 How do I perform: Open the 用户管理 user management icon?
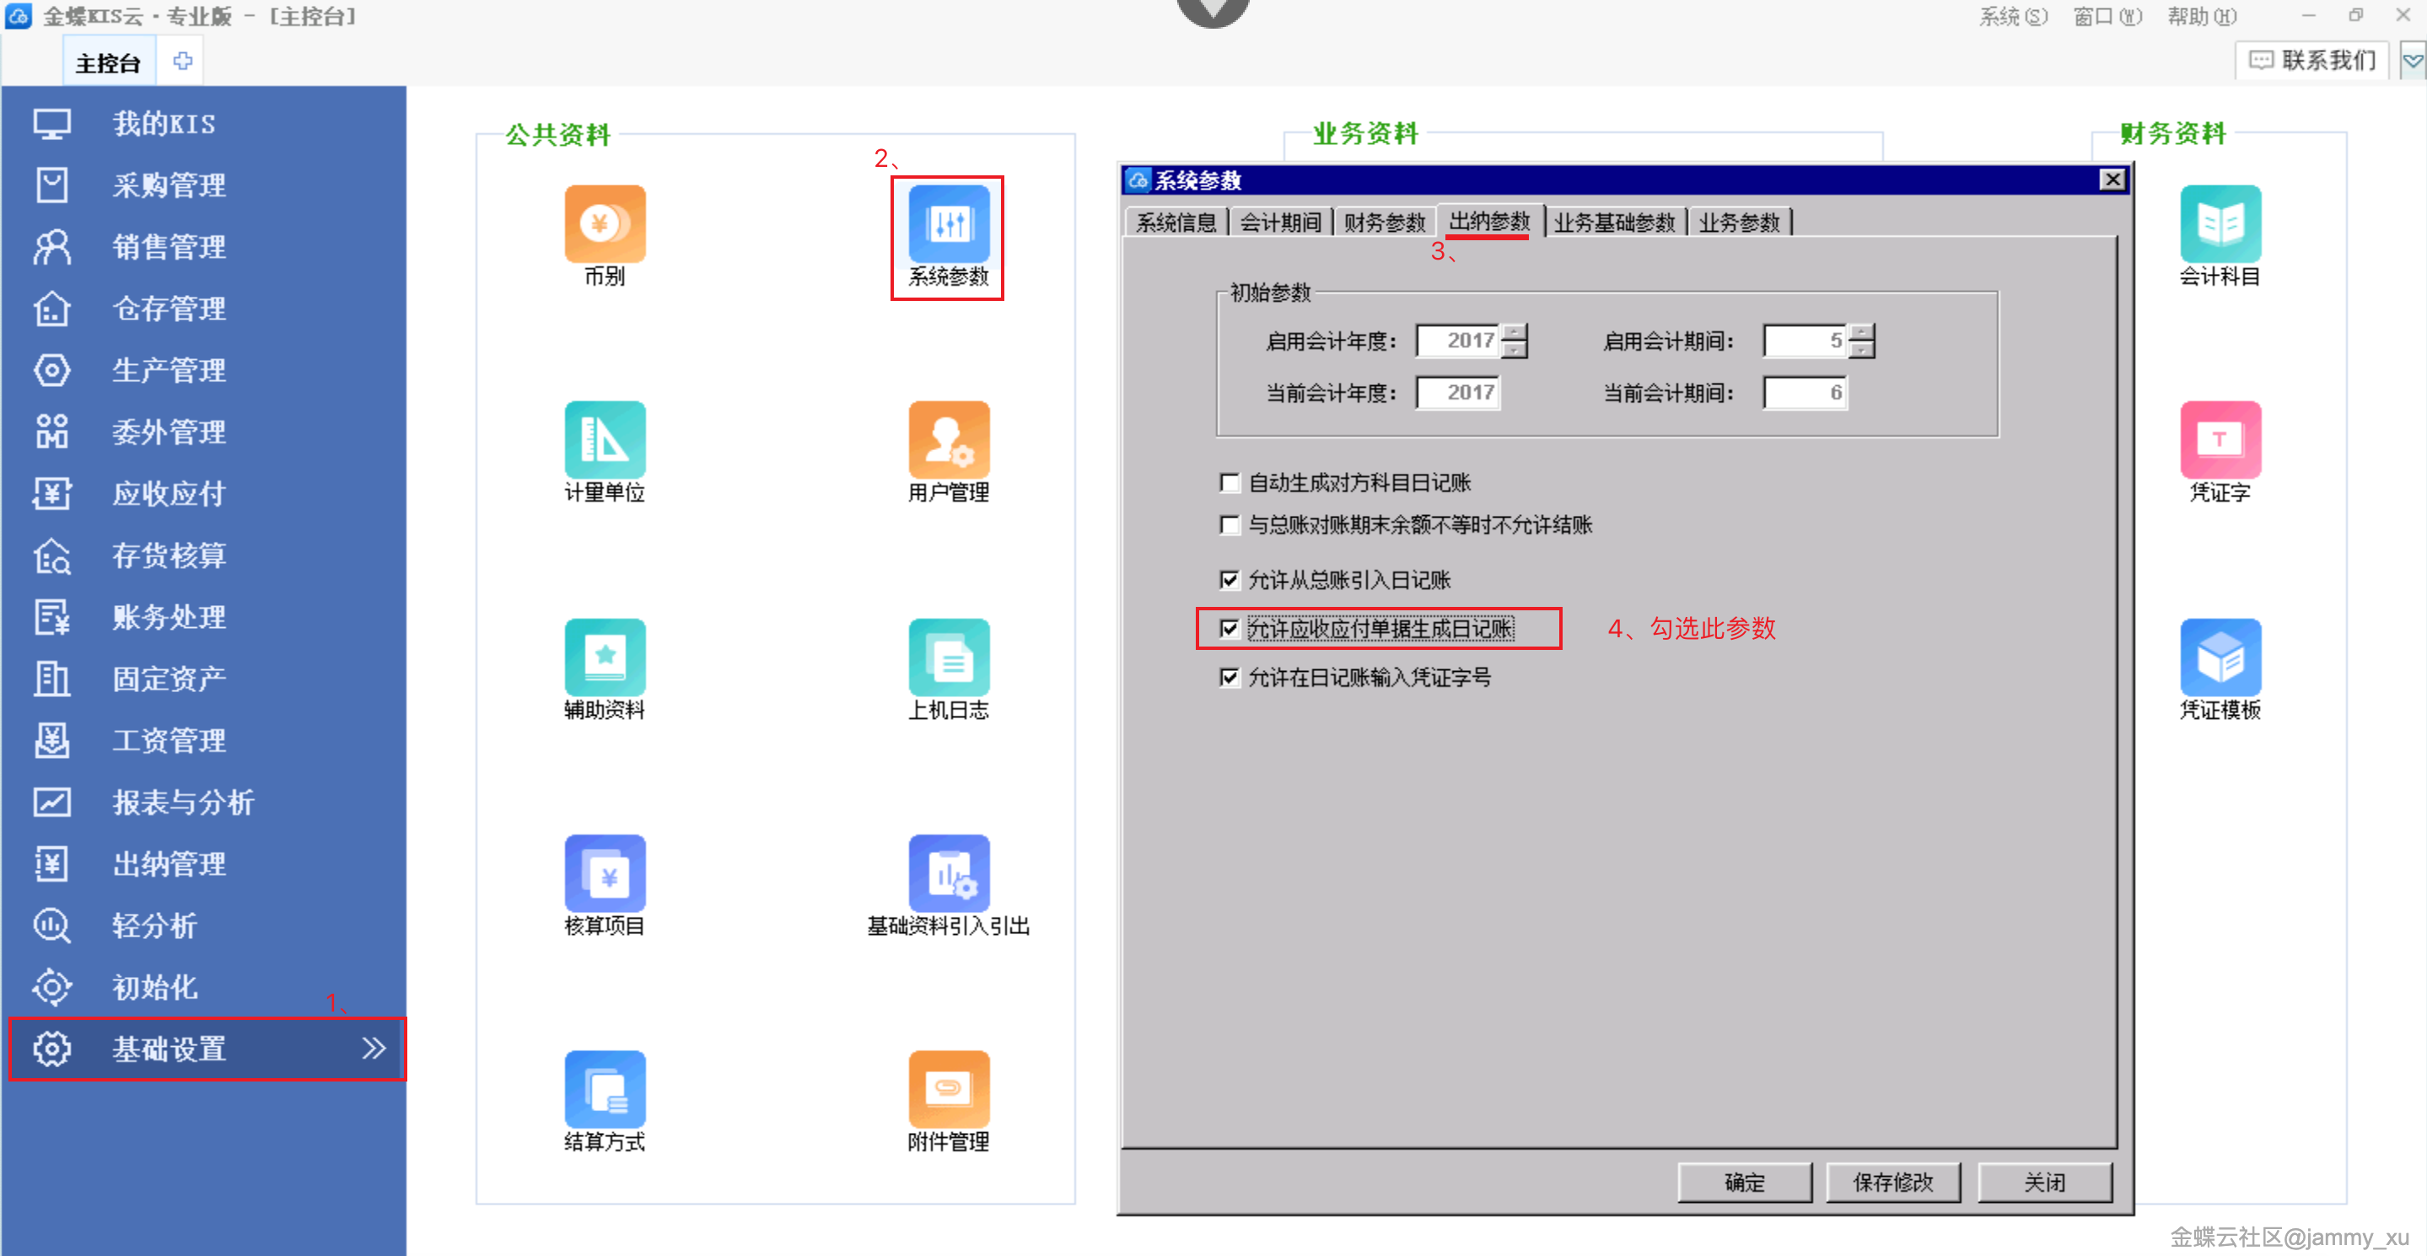[948, 441]
